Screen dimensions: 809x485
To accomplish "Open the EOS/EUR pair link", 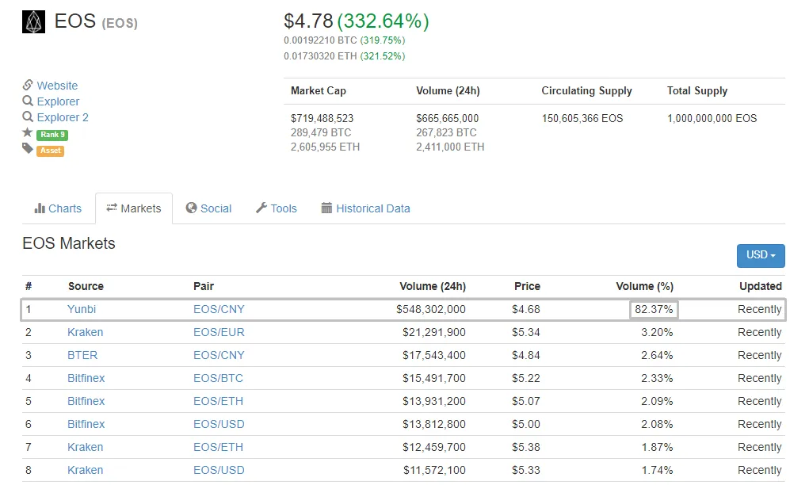I will pos(219,332).
